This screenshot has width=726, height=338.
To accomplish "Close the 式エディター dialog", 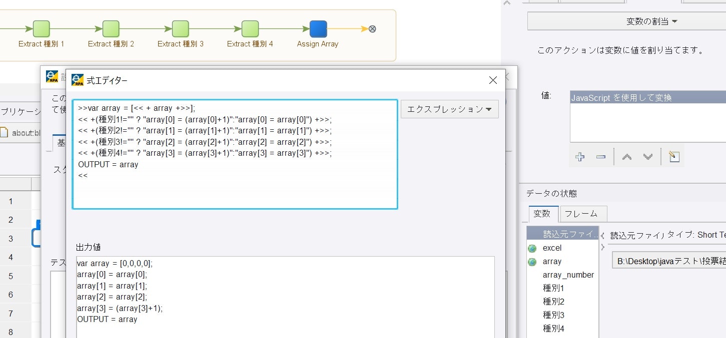I will tap(493, 80).
